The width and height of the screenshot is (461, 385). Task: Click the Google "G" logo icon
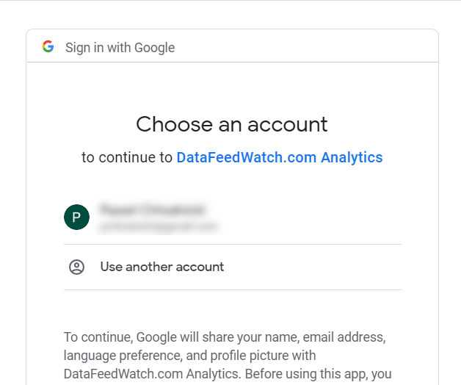[48, 46]
